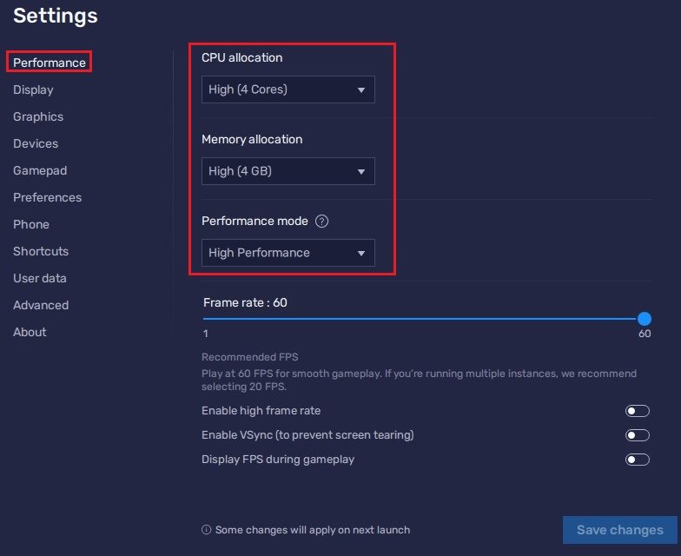Navigate to Preferences in the sidebar
Image resolution: width=681 pixels, height=556 pixels.
(47, 197)
